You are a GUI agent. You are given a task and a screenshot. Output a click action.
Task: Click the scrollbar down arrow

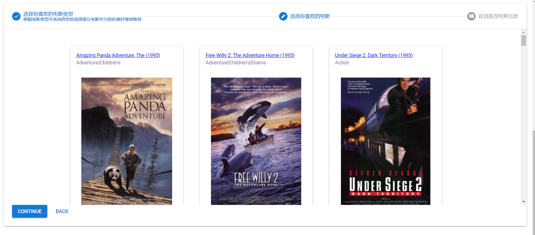pyautogui.click(x=523, y=202)
